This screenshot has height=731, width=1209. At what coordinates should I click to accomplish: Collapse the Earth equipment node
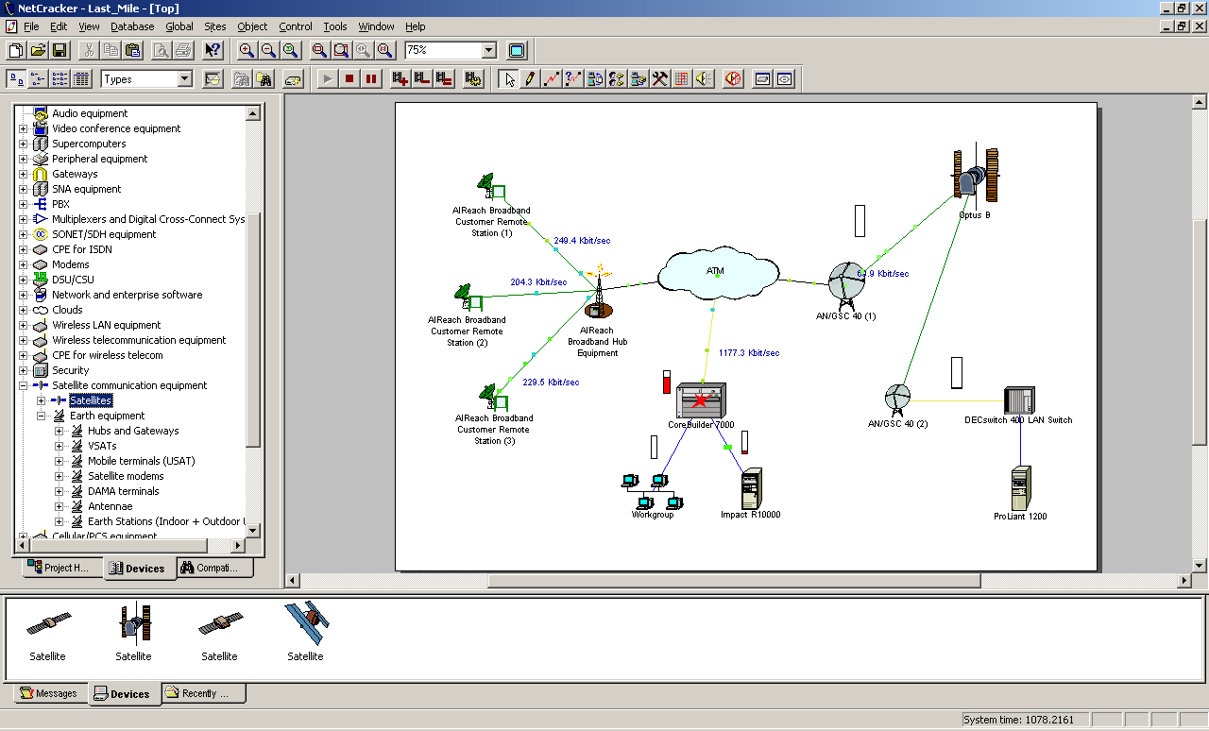(x=41, y=416)
